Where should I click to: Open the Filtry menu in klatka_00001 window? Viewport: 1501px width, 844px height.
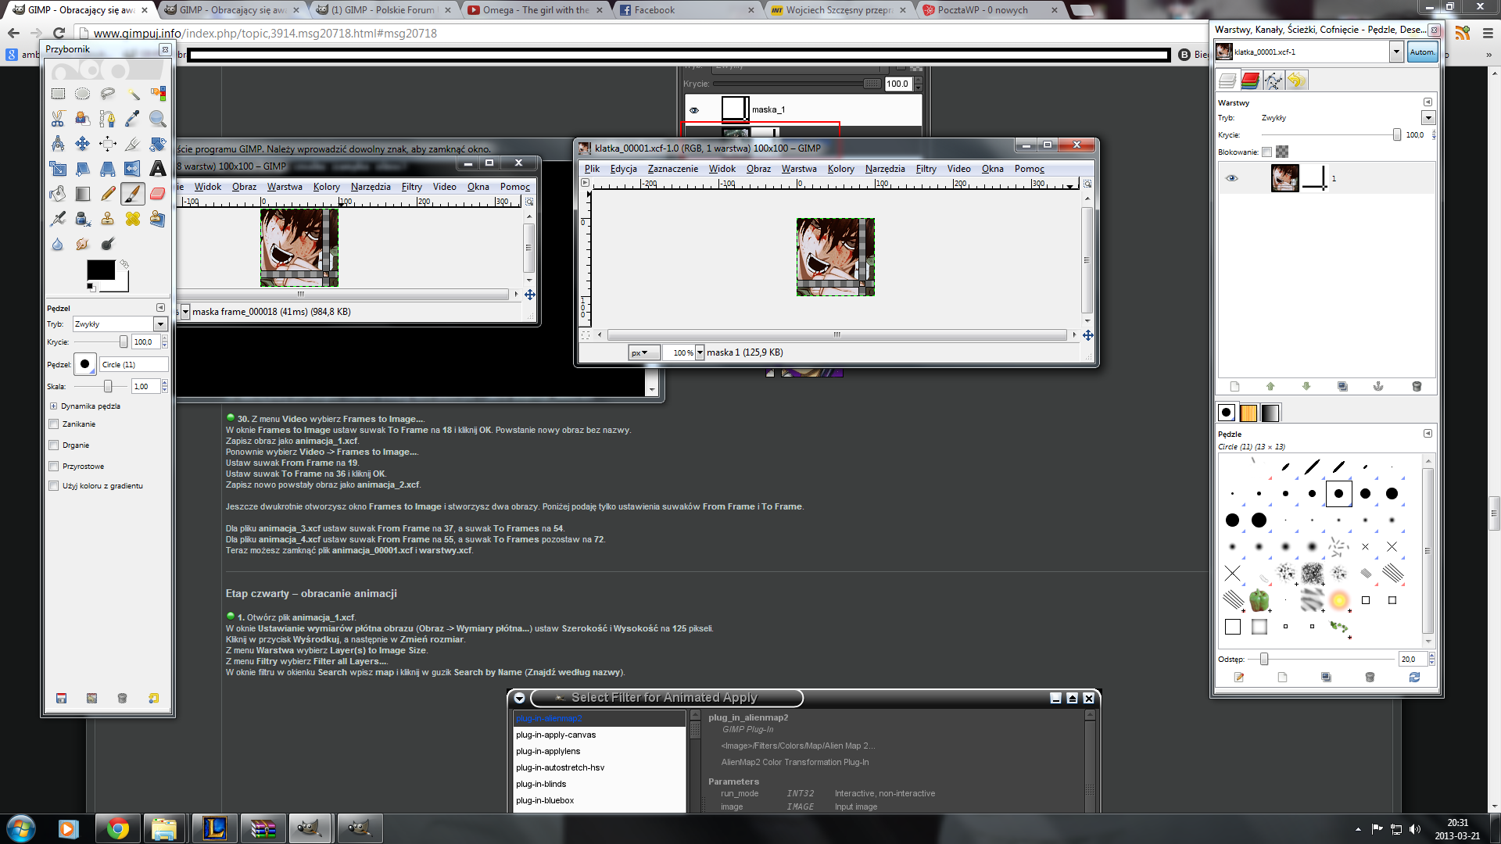point(926,169)
